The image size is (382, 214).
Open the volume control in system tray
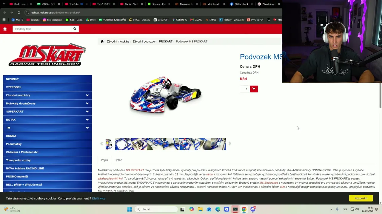357,209
